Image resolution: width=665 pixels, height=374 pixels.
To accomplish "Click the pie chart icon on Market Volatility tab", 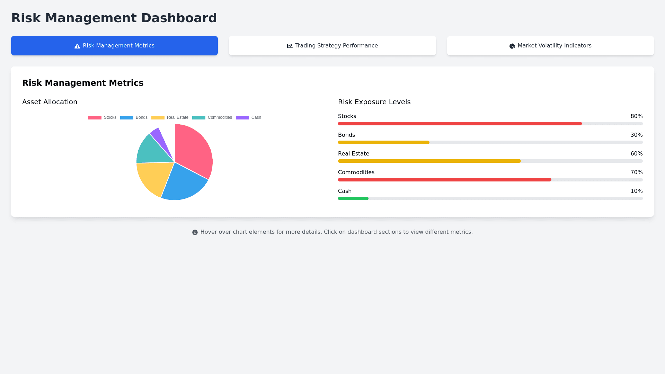I will (x=512, y=46).
